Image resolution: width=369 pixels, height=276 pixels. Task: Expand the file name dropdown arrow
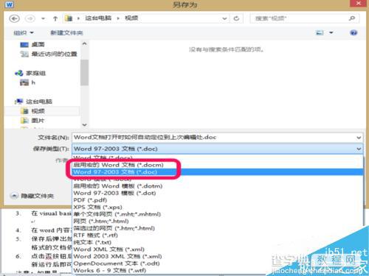pyautogui.click(x=359, y=138)
